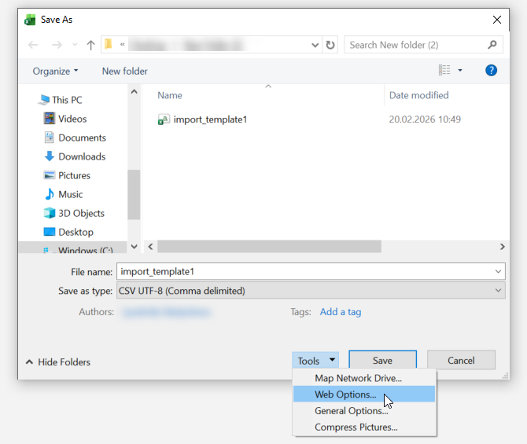The image size is (527, 444).
Task: Click the file list right scroll arrow
Action: [502, 247]
